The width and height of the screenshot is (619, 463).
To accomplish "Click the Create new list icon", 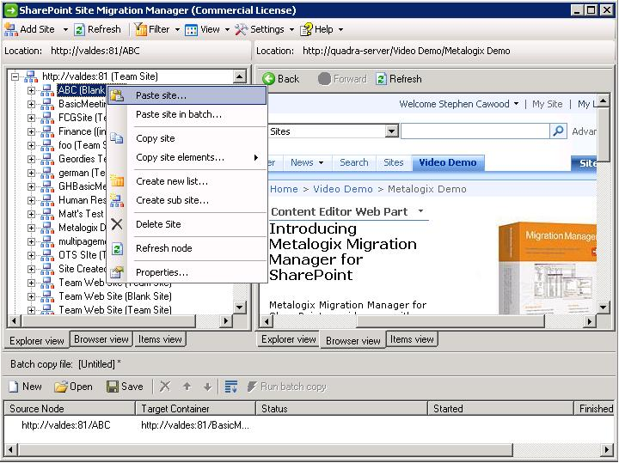I will pos(117,180).
